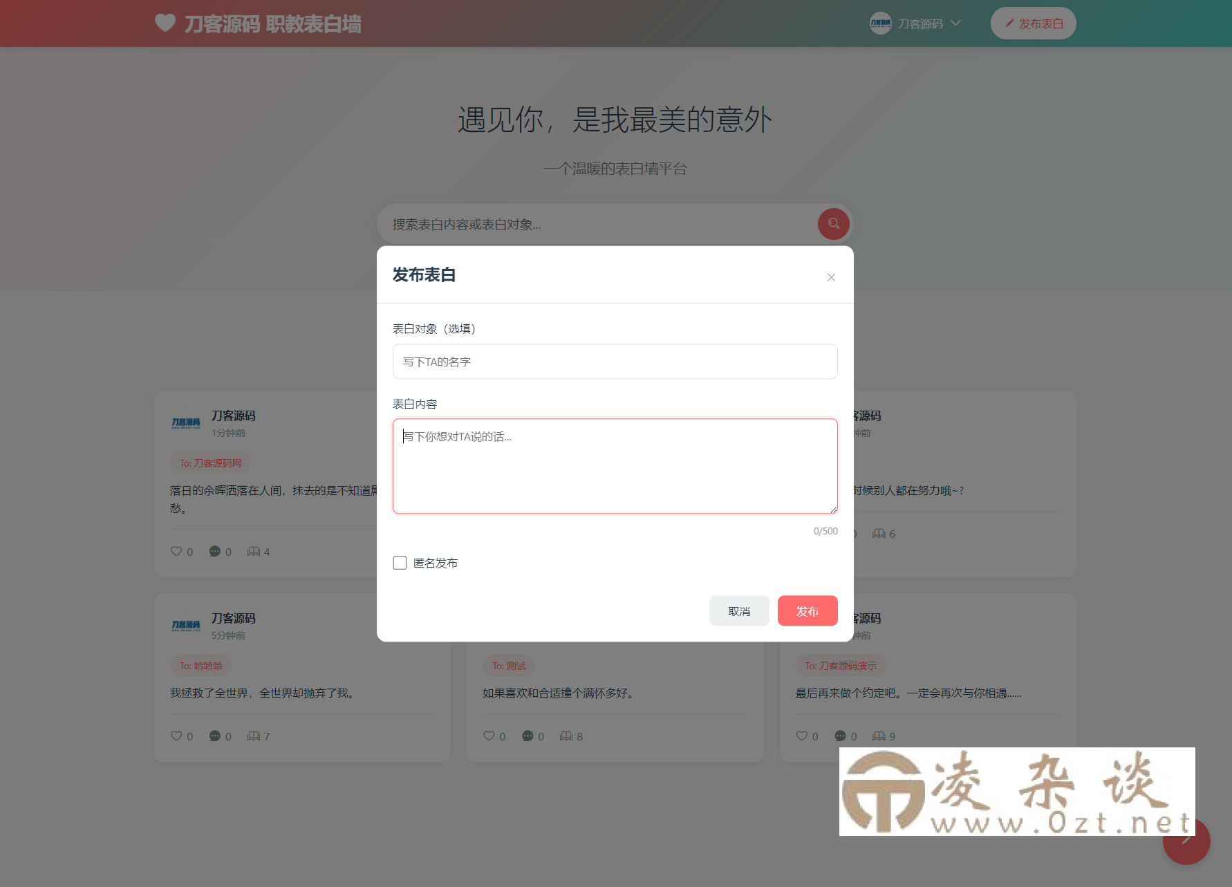Like the 最后再来做个约定吧 post
This screenshot has width=1232, height=887.
point(802,736)
